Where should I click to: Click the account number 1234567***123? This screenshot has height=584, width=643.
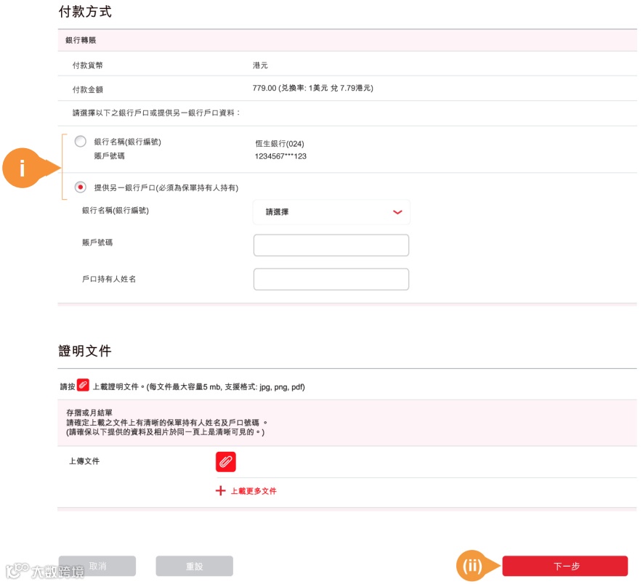click(x=280, y=156)
